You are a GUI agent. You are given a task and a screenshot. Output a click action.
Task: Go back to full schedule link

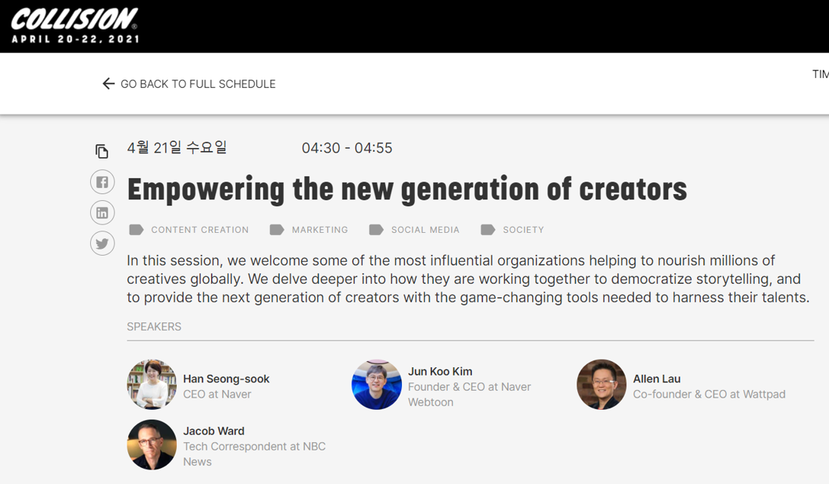tap(198, 84)
